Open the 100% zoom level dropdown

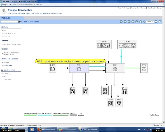point(150,22)
